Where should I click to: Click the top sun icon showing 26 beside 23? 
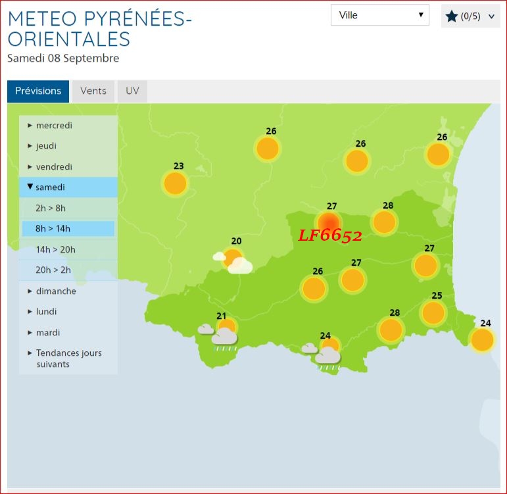[268, 149]
